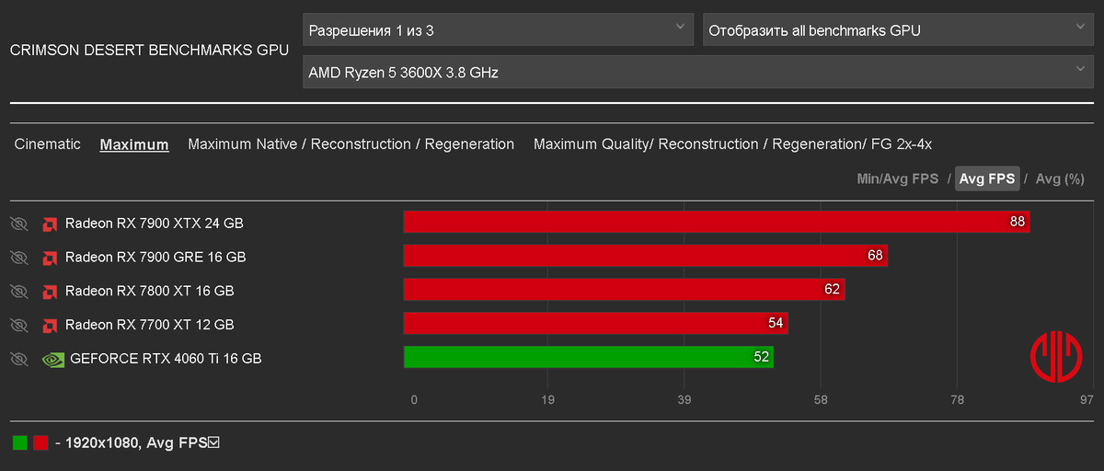1104x471 pixels.
Task: Click the GEFORCE RTX 4060 Ti 16 GB label
Action: pos(166,359)
